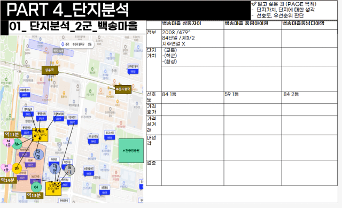Select the yellow school box labeled 20.5 /599

(53, 189)
